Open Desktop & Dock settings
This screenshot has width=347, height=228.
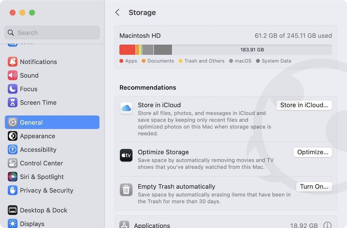point(44,210)
